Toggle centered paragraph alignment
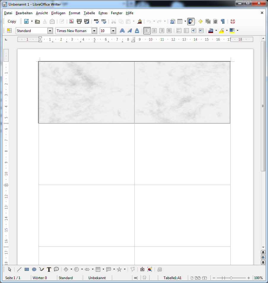 coord(154,31)
